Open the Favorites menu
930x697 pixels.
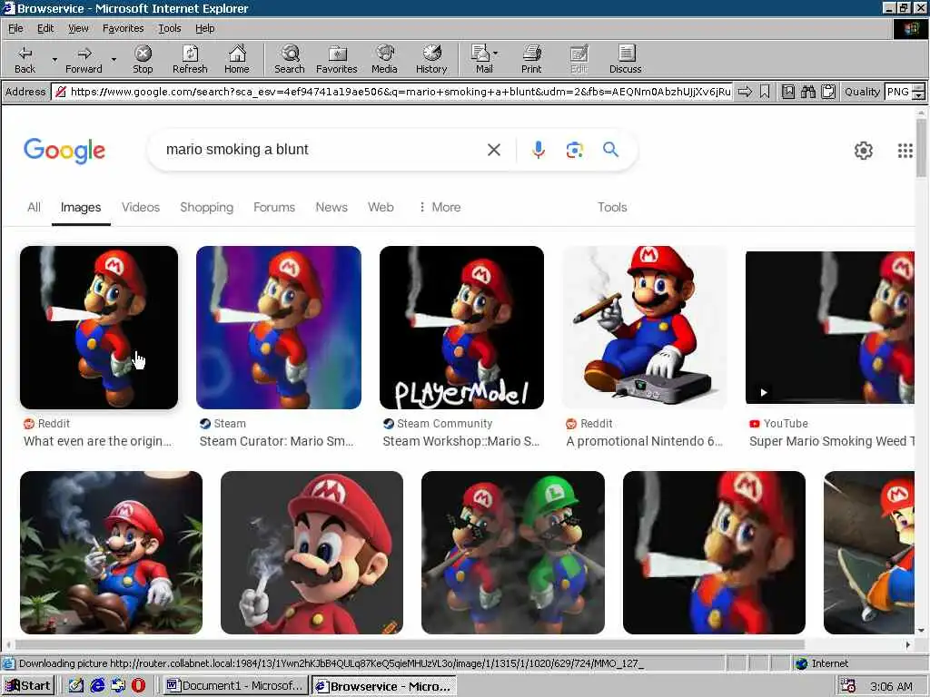click(123, 28)
